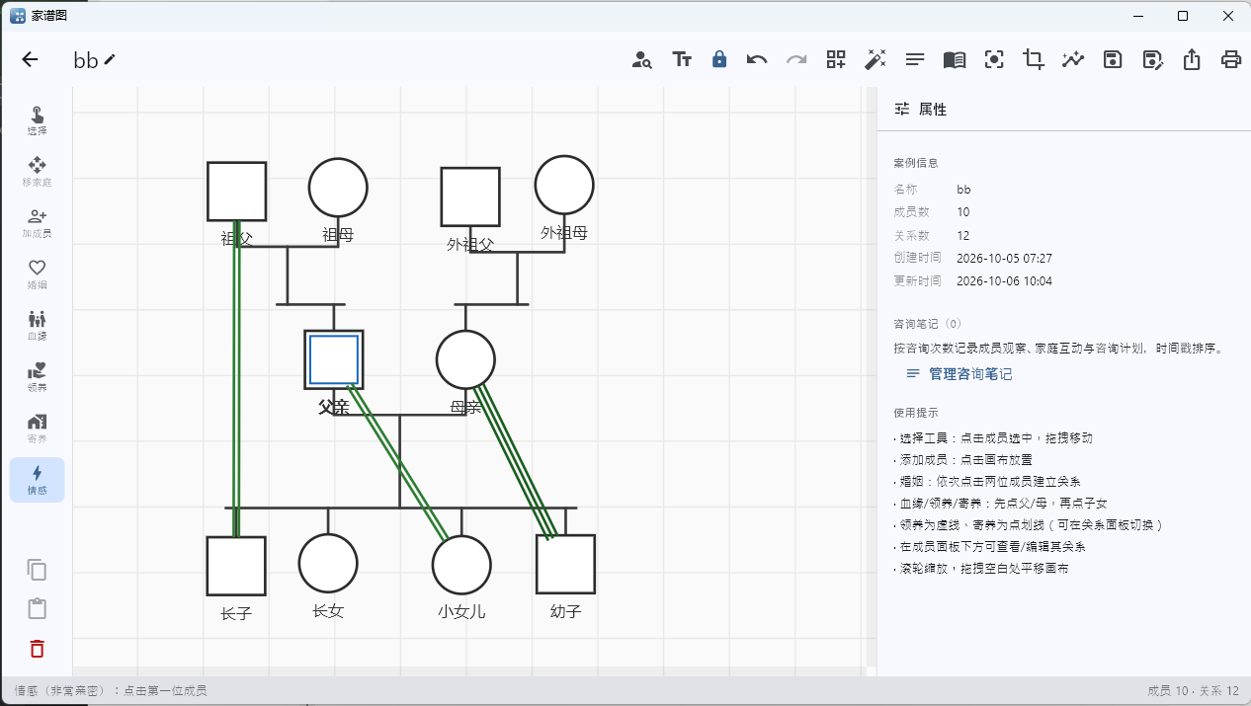Open the insights chart icon

[x=1073, y=59]
